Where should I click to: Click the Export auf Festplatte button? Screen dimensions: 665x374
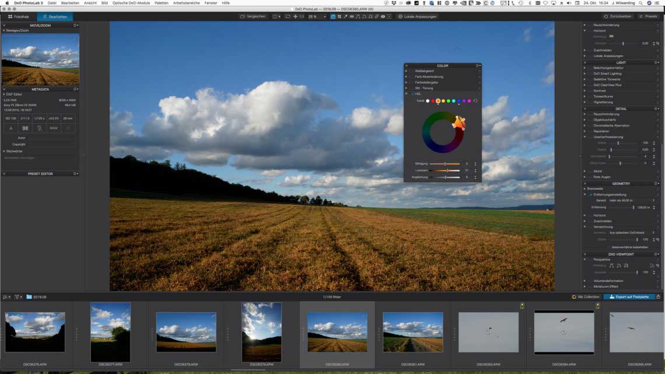coord(628,297)
